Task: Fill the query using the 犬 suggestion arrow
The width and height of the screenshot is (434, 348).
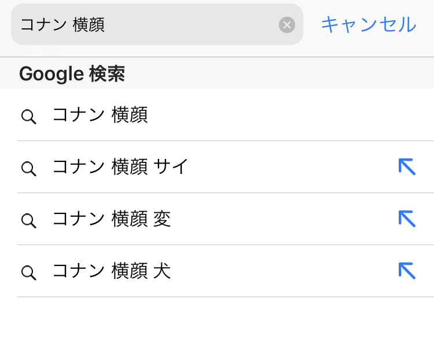Action: [x=407, y=271]
